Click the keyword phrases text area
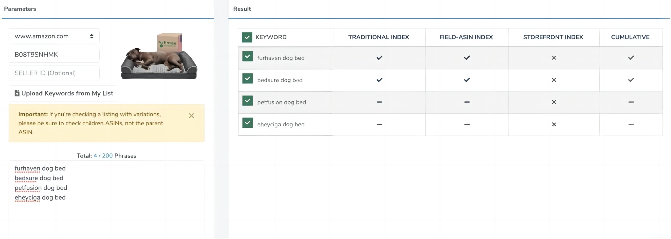 (x=107, y=199)
